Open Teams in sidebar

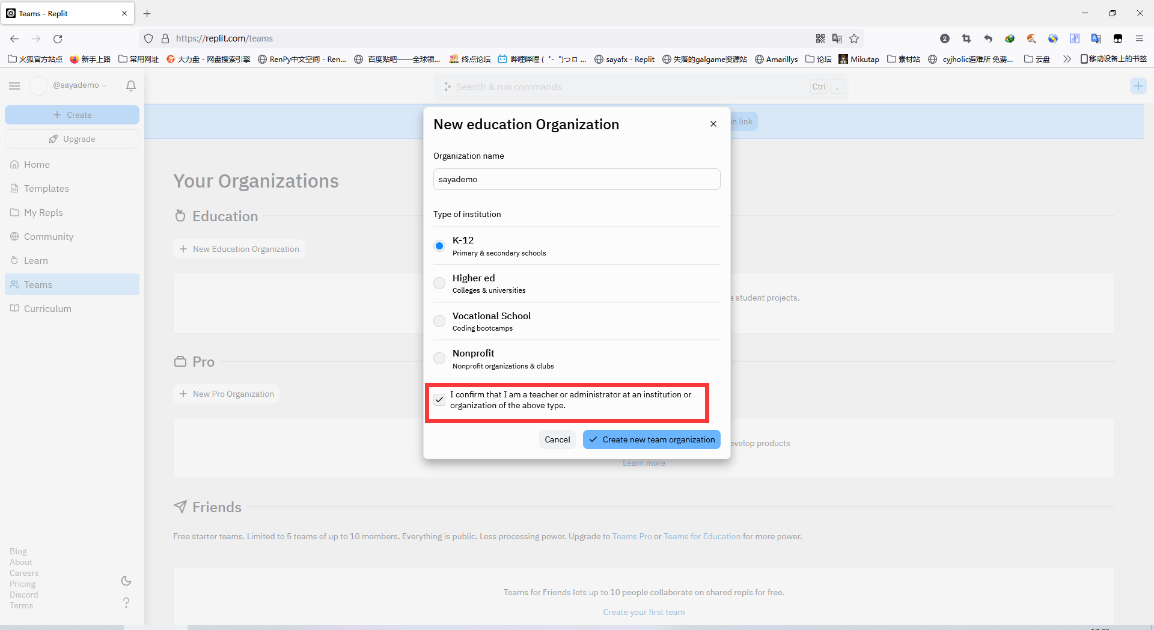click(x=72, y=284)
